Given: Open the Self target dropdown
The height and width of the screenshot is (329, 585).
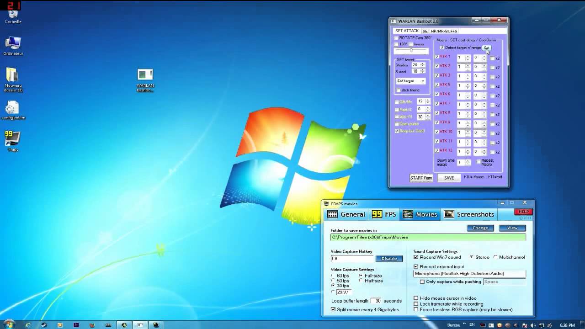Looking at the screenshot, I should click(411, 81).
